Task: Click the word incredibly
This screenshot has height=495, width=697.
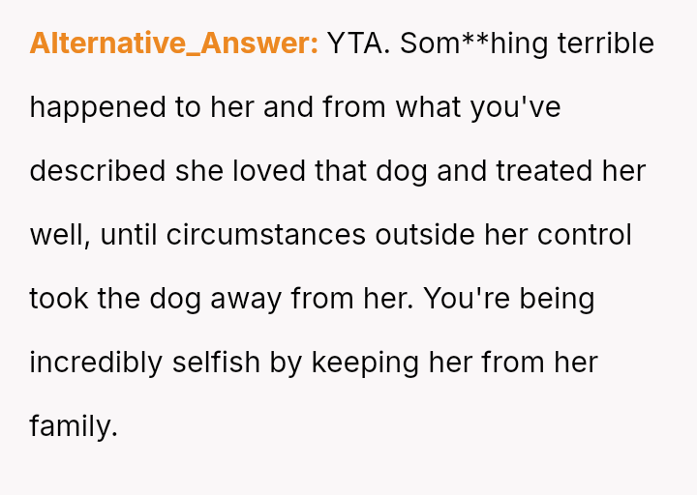Action: (96, 363)
